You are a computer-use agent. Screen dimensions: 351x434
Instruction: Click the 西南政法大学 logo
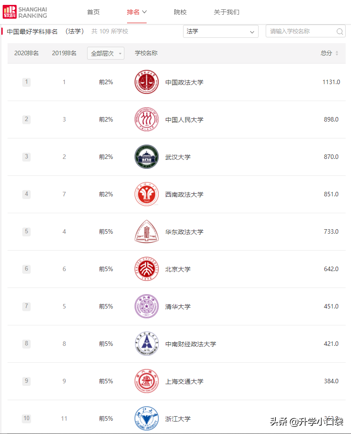click(147, 194)
